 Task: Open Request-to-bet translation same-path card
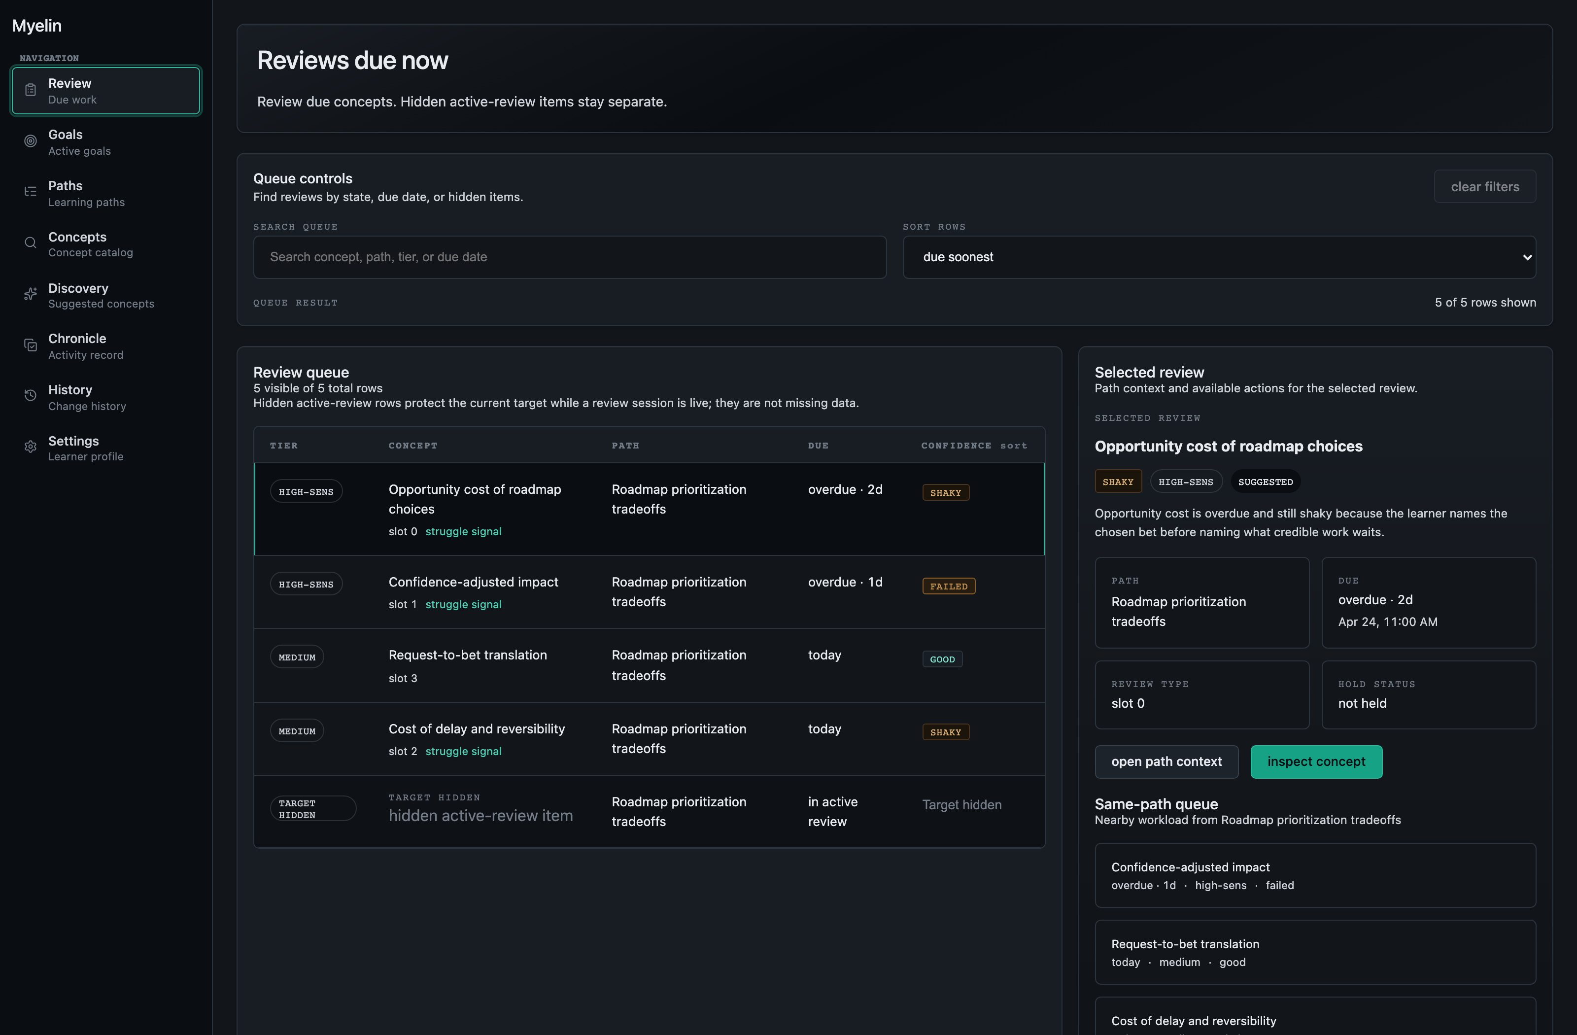(1315, 952)
